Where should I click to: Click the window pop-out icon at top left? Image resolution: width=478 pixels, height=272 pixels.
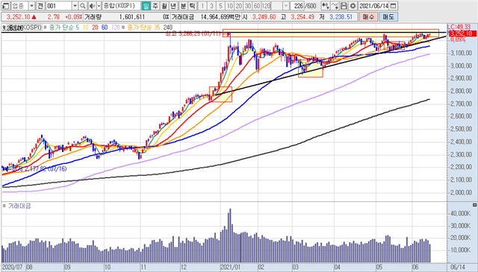(5, 6)
